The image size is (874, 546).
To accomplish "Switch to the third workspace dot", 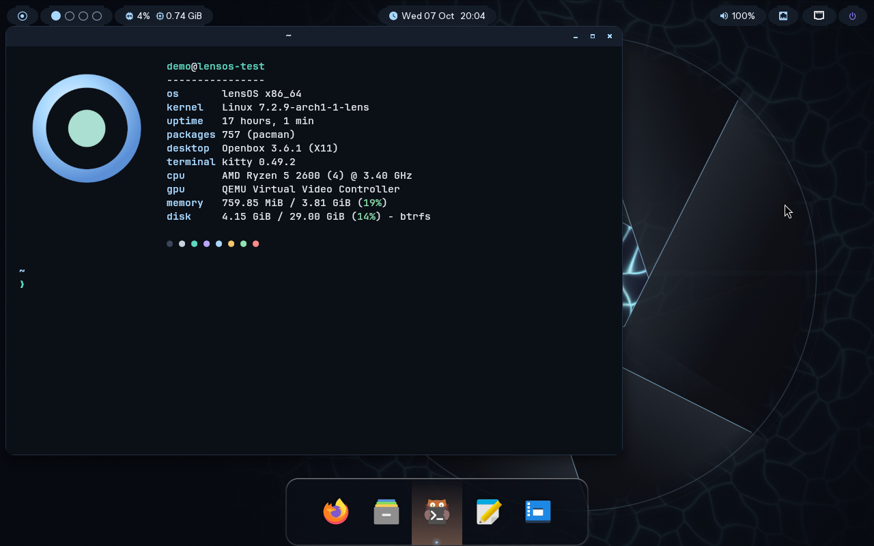I will pyautogui.click(x=83, y=16).
